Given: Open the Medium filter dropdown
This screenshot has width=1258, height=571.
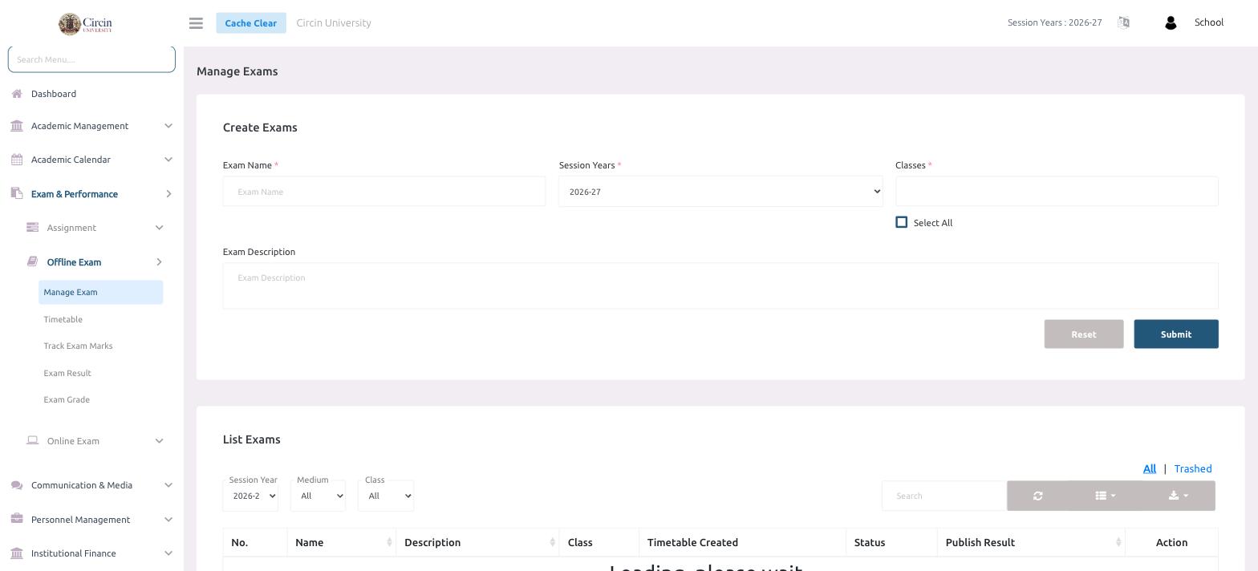Looking at the screenshot, I should tap(318, 496).
